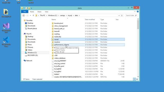
Task: Select Windows (C:) in the address breadcrumb
Action: [53, 15]
